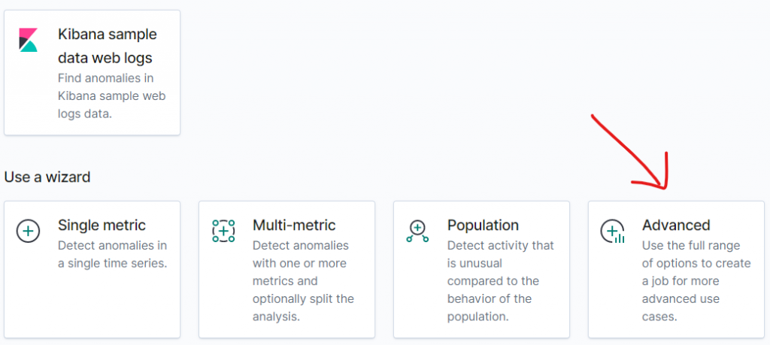Open the Kibana sample data web logs title
This screenshot has height=345, width=770.
[x=107, y=46]
